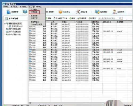The width and height of the screenshot is (133, 106).
Task: Click the 在线帮助 toolbar label
Action: click(121, 12)
